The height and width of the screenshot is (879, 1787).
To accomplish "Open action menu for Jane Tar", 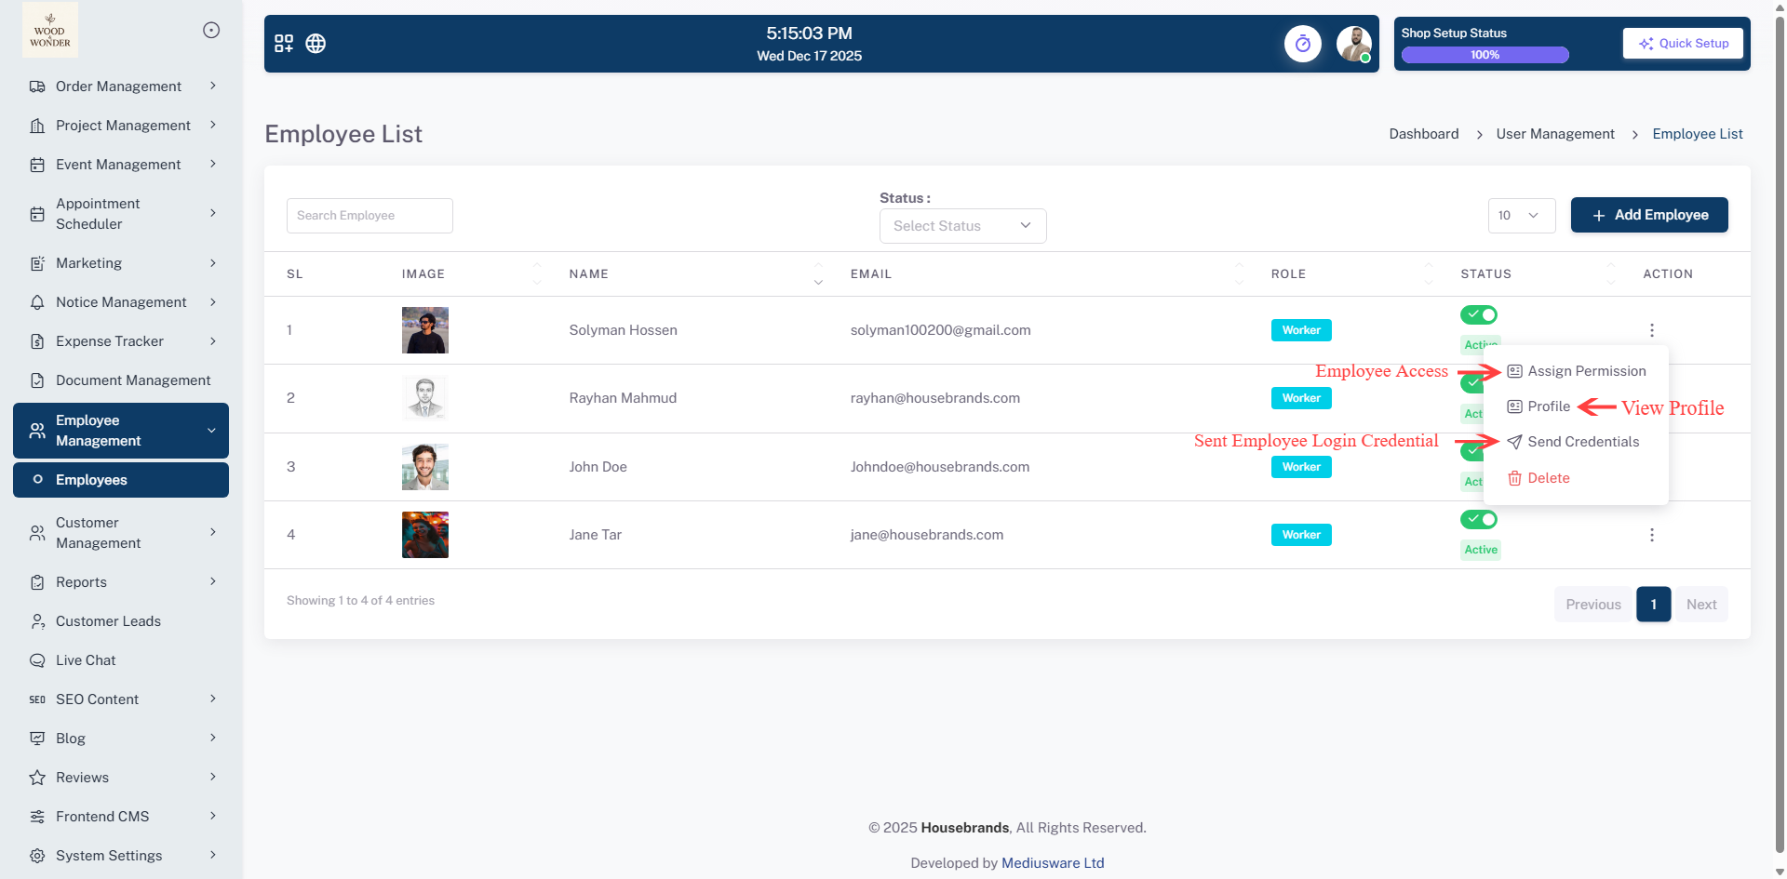I will (1651, 535).
